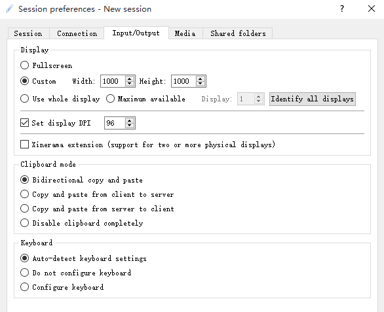Increase Width with up arrow
This screenshot has height=312, width=384.
(130, 78)
